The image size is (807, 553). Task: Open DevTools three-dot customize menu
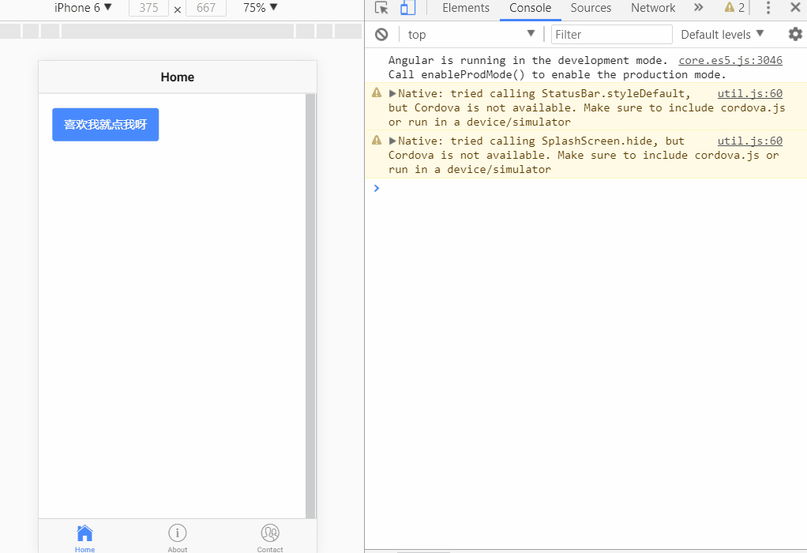tap(768, 8)
